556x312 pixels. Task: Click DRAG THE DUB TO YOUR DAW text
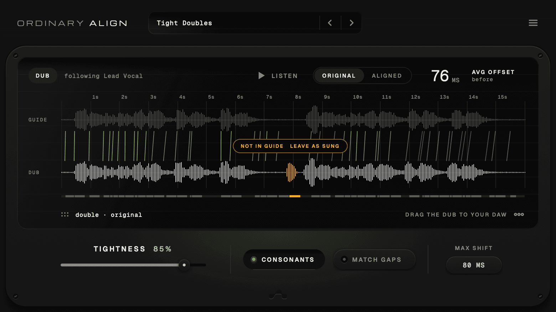[x=456, y=214]
